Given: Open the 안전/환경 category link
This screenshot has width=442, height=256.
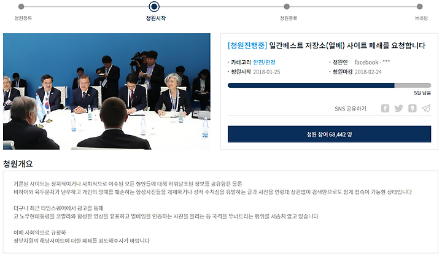Looking at the screenshot, I should (x=264, y=62).
